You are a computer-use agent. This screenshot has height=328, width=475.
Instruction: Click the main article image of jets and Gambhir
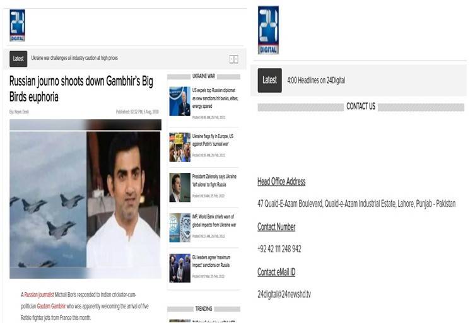(85, 199)
